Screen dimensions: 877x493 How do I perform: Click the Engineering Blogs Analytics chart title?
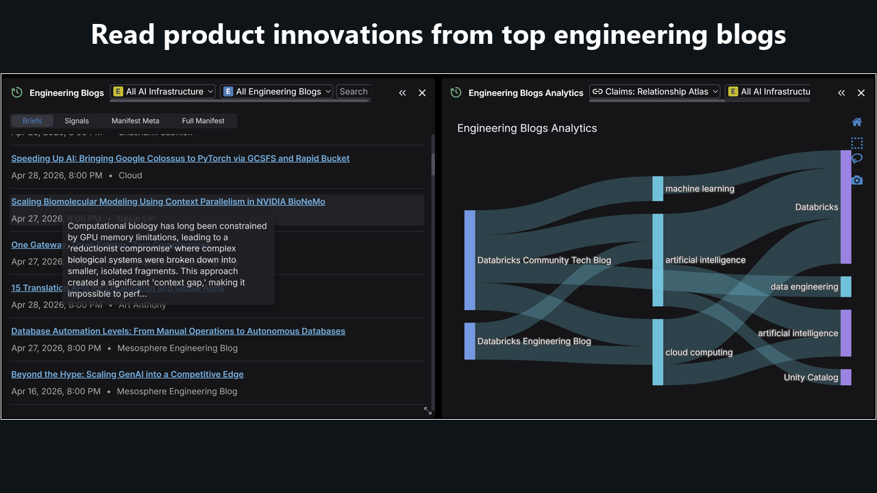click(527, 128)
